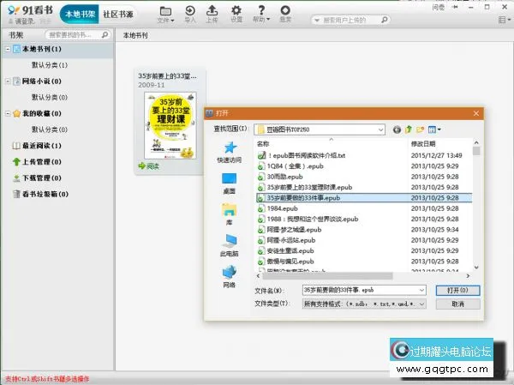The width and height of the screenshot is (514, 385).
Task: Open 设置 (Settings) gear icon
Action: coord(236,13)
